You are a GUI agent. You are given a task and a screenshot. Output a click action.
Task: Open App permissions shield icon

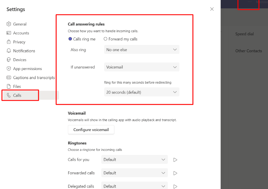[x=9, y=69]
